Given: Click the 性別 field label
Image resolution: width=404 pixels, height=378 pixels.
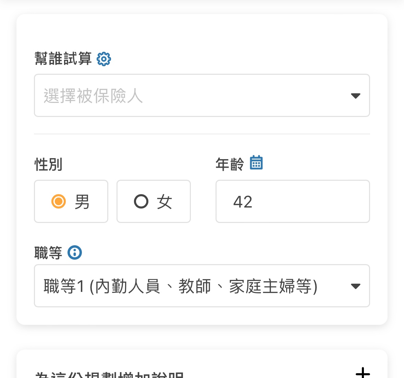Looking at the screenshot, I should (x=48, y=164).
